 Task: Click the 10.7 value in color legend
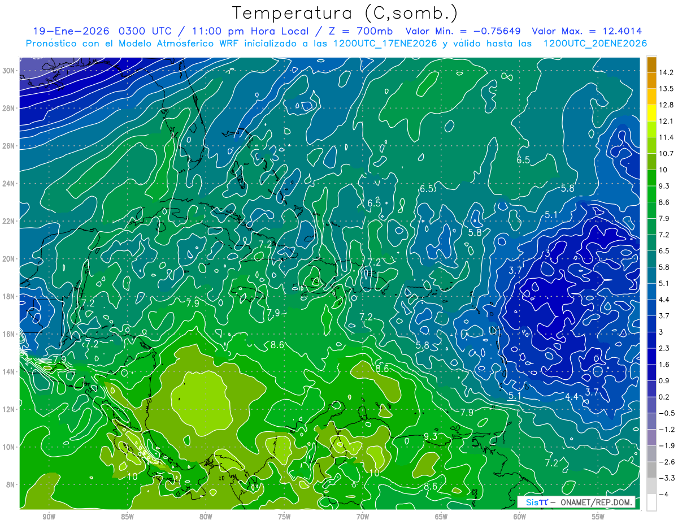(666, 153)
